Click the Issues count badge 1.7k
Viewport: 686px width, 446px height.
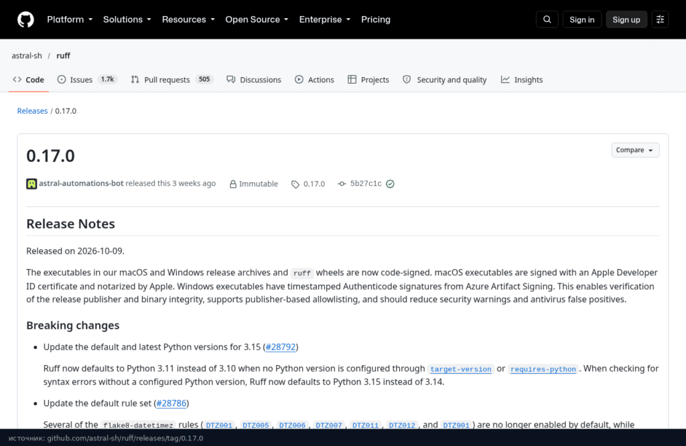(107, 79)
